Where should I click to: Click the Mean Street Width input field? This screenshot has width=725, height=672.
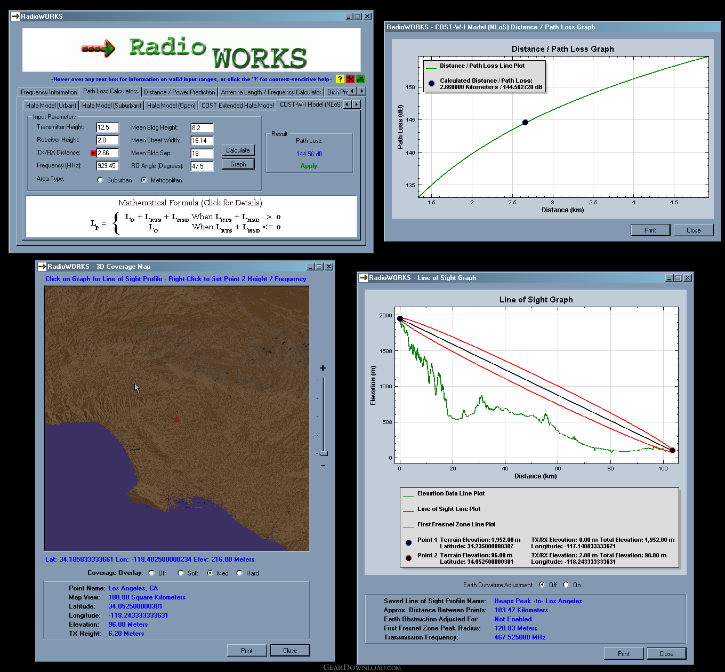(x=202, y=141)
